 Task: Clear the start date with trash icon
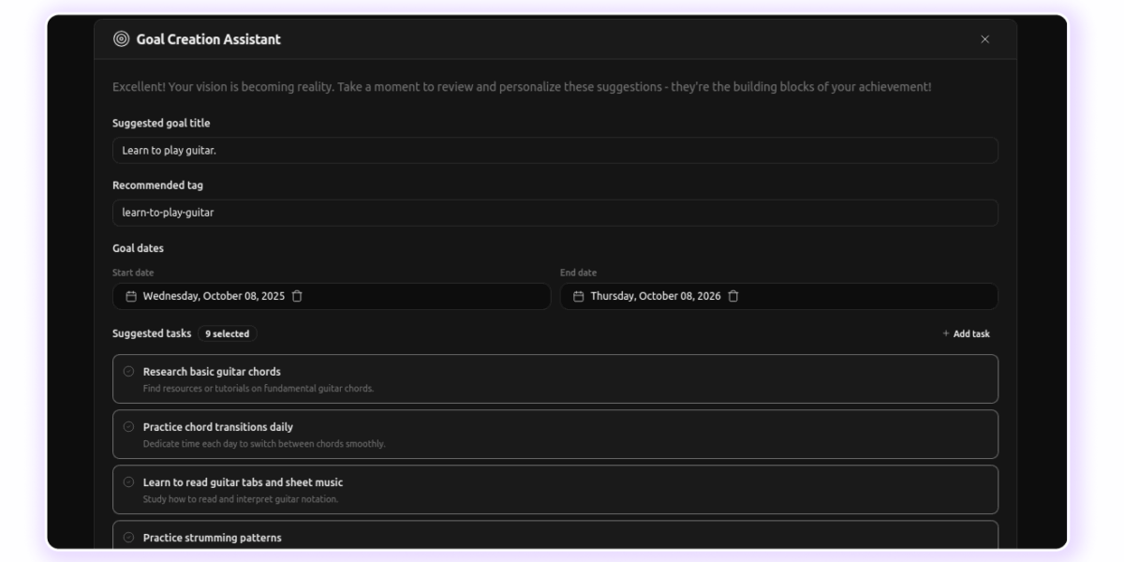(x=297, y=297)
